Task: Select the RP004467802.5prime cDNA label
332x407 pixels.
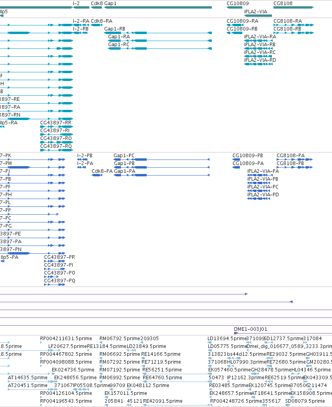Action: pyautogui.click(x=66, y=354)
